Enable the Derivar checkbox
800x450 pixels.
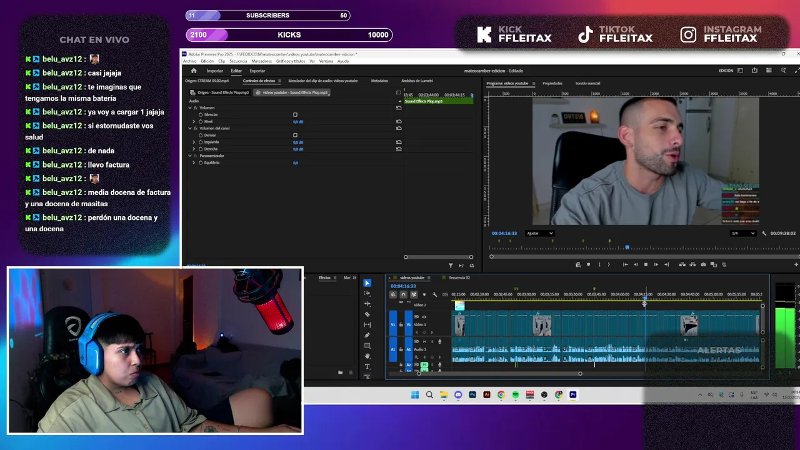(x=295, y=135)
